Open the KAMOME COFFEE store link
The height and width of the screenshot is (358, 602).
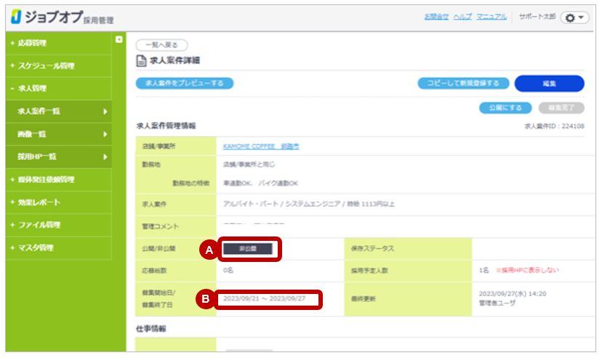coord(261,146)
